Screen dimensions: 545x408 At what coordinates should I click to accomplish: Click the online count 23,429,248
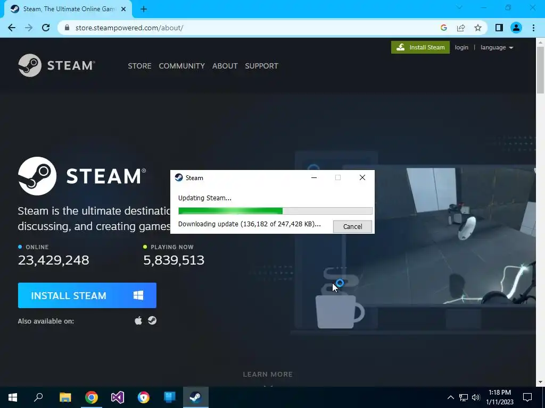point(54,260)
